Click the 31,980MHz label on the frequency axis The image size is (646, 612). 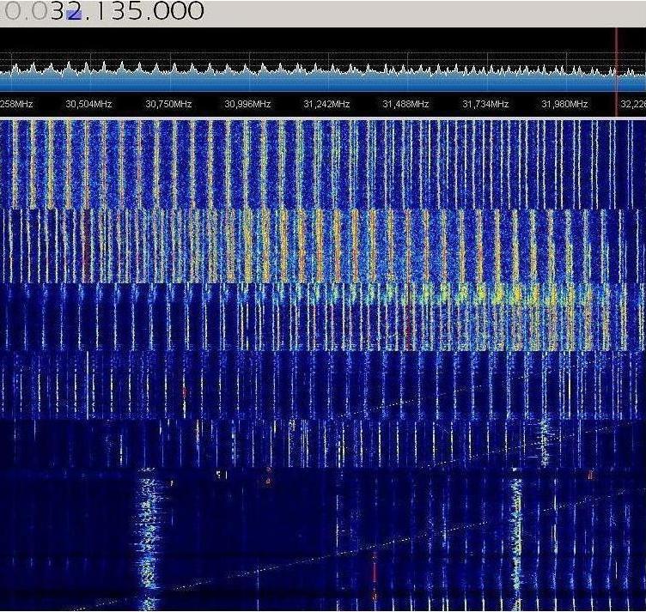pyautogui.click(x=565, y=104)
